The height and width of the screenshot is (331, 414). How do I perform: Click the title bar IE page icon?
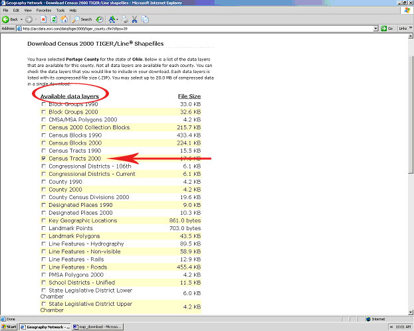coord(3,3)
